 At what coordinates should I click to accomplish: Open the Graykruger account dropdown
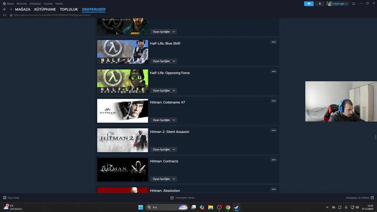pyautogui.click(x=337, y=4)
